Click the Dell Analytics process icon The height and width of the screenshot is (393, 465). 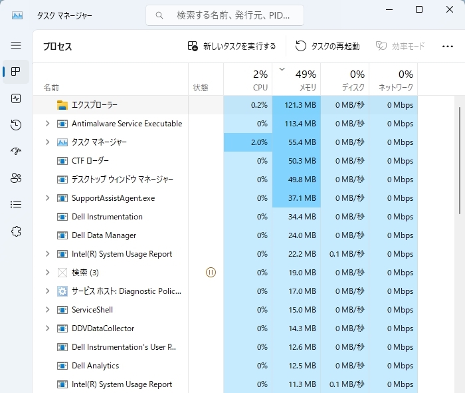tap(62, 366)
